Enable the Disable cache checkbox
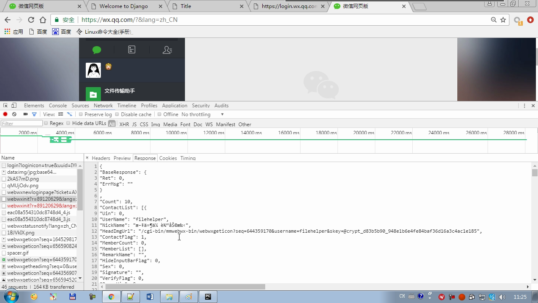Screen dimensions: 538x303 [x=117, y=114]
